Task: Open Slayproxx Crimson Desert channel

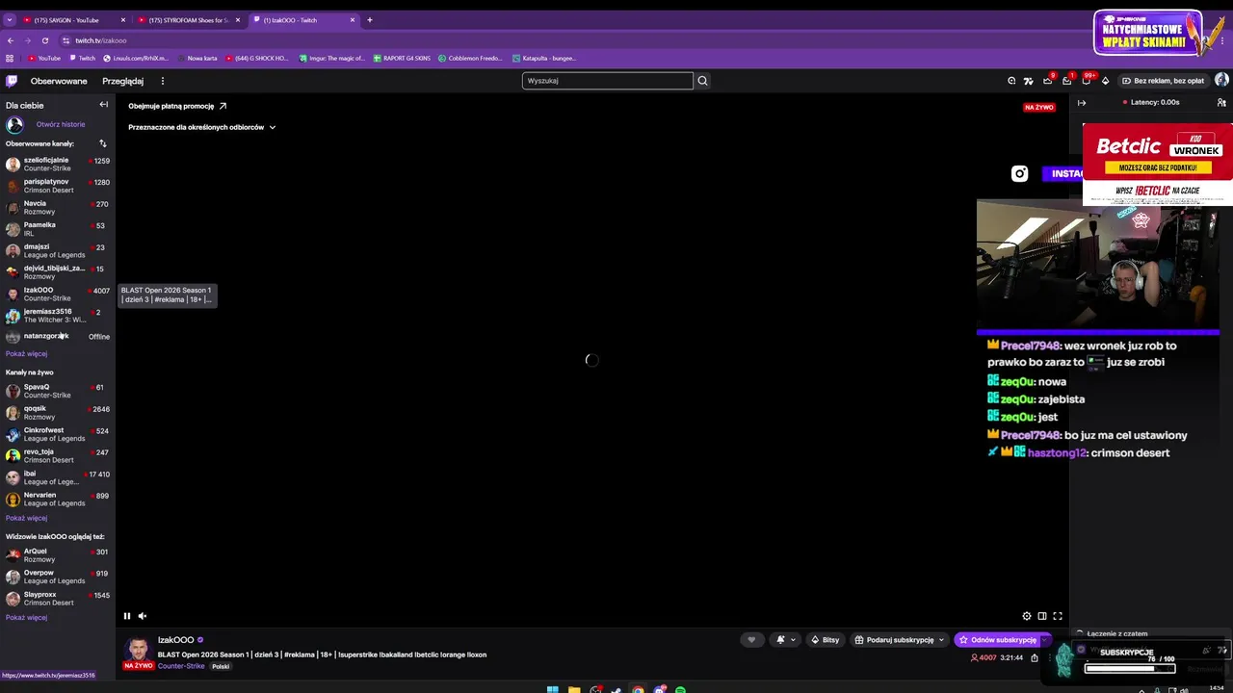Action: click(x=58, y=599)
